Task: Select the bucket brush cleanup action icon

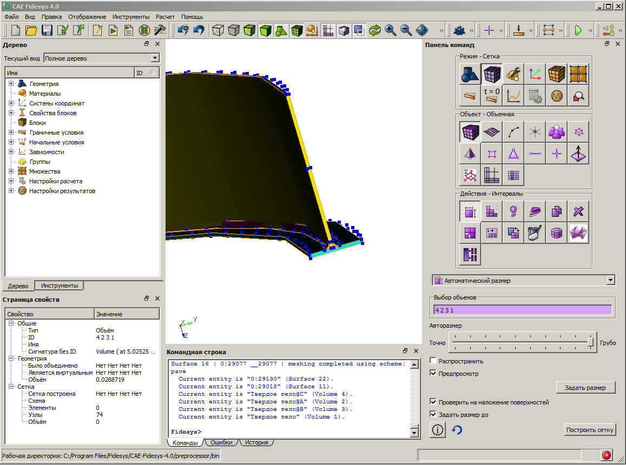Action: (535, 233)
